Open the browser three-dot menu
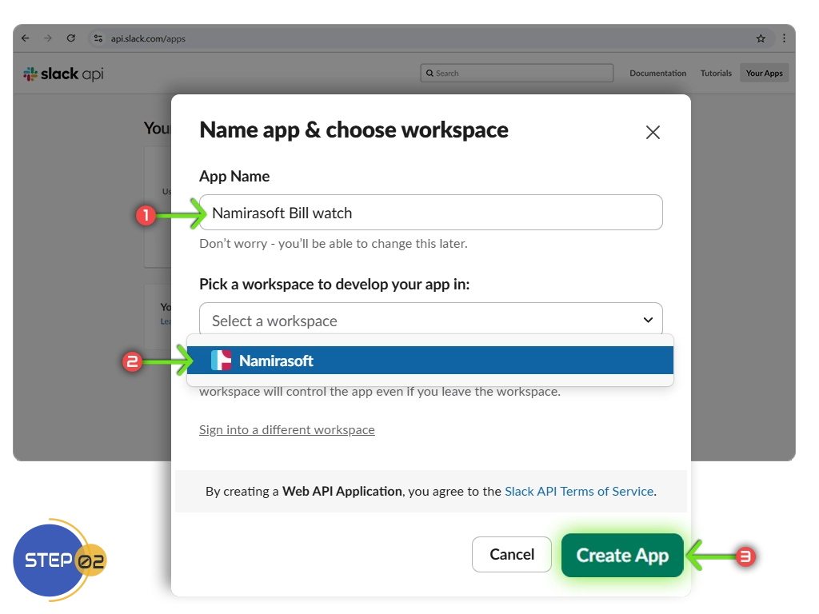The height and width of the screenshot is (614, 819). click(784, 38)
